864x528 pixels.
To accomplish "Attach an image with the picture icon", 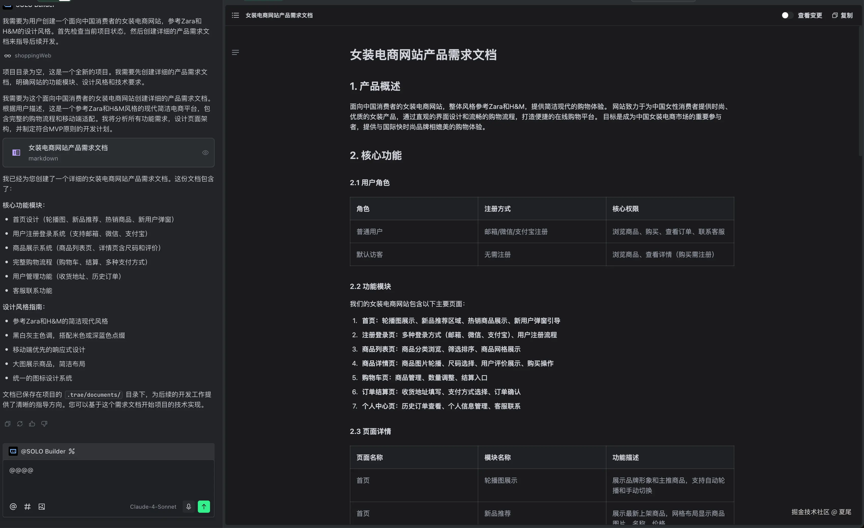I will (x=42, y=506).
